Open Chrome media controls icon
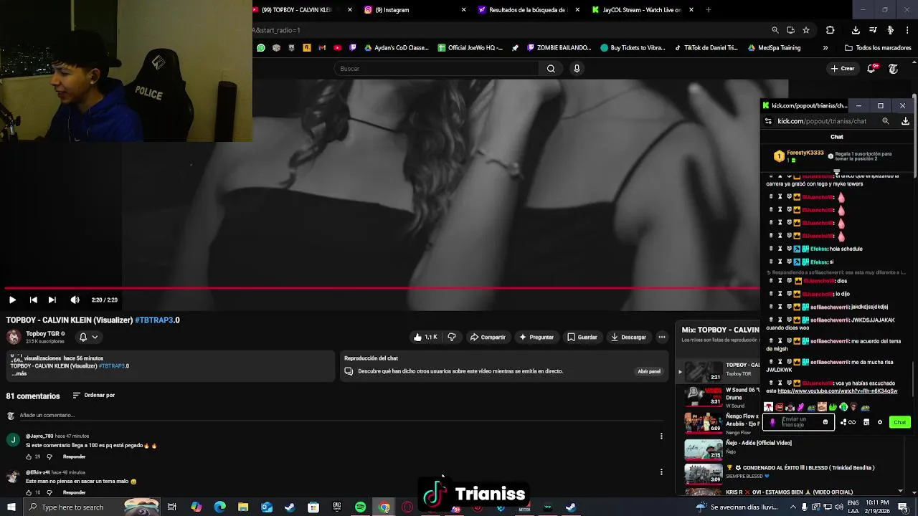 click(x=873, y=30)
